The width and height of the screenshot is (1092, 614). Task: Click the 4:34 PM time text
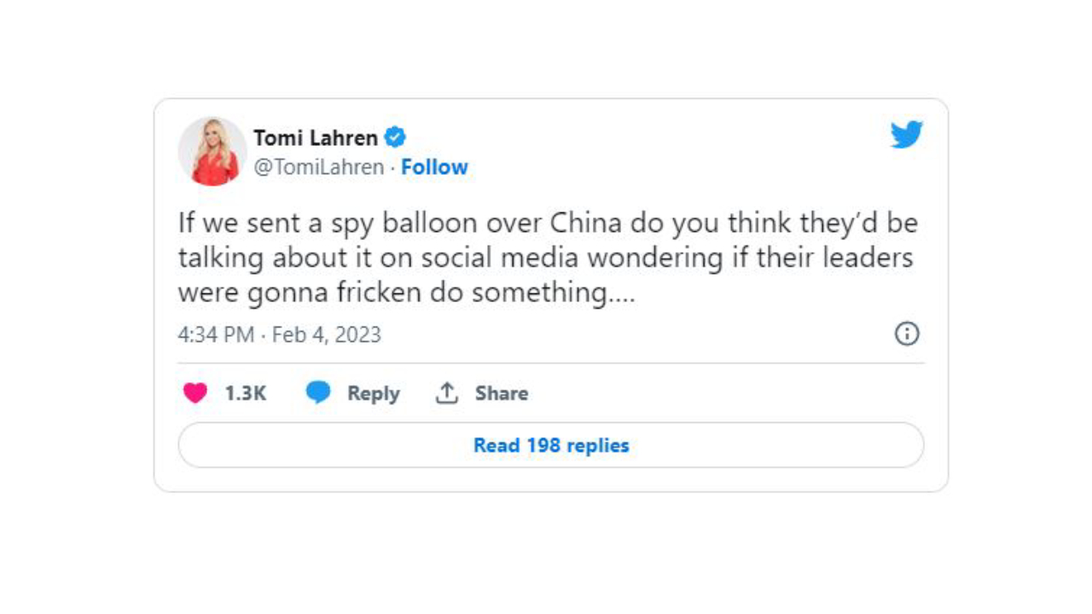point(215,334)
